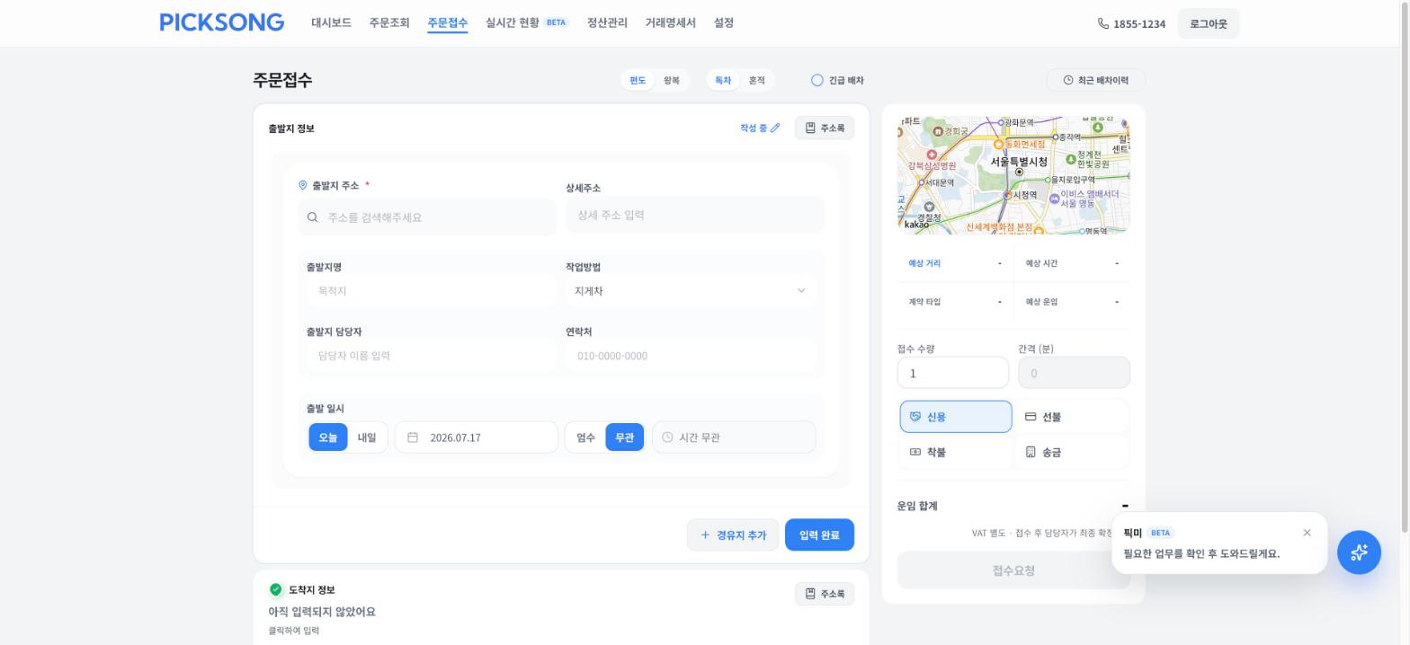This screenshot has height=645, width=1410.
Task: Open 주소록 in 출발지 정보
Action: [825, 128]
